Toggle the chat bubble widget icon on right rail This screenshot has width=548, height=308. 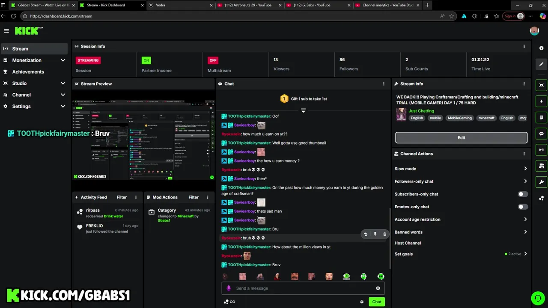[542, 134]
